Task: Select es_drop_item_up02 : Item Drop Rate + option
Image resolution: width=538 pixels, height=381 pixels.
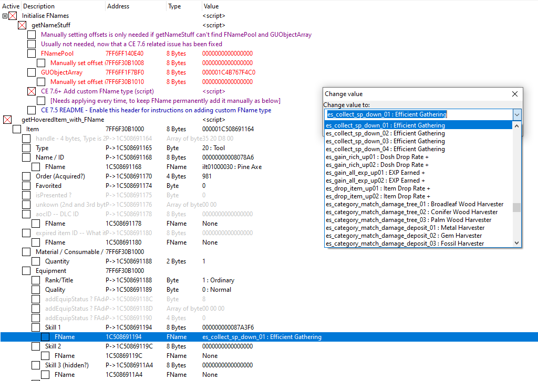Action: (419, 196)
